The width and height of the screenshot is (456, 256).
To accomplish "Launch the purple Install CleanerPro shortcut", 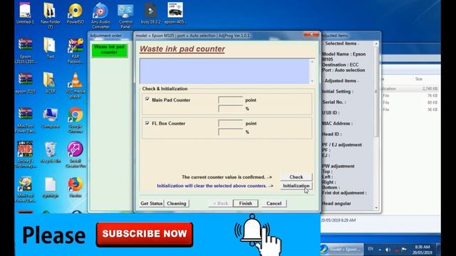I will pos(76,154).
